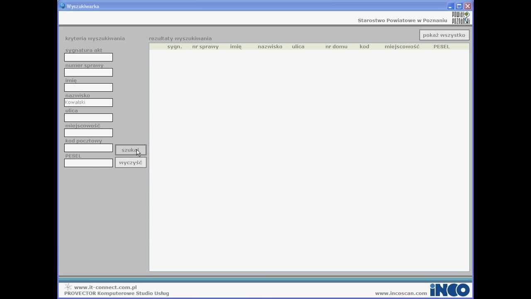Open the www.it-connect.com.pl link
The image size is (531, 299).
pos(105,287)
